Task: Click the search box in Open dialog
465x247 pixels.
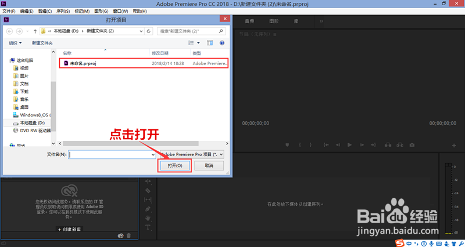Action: (x=191, y=31)
